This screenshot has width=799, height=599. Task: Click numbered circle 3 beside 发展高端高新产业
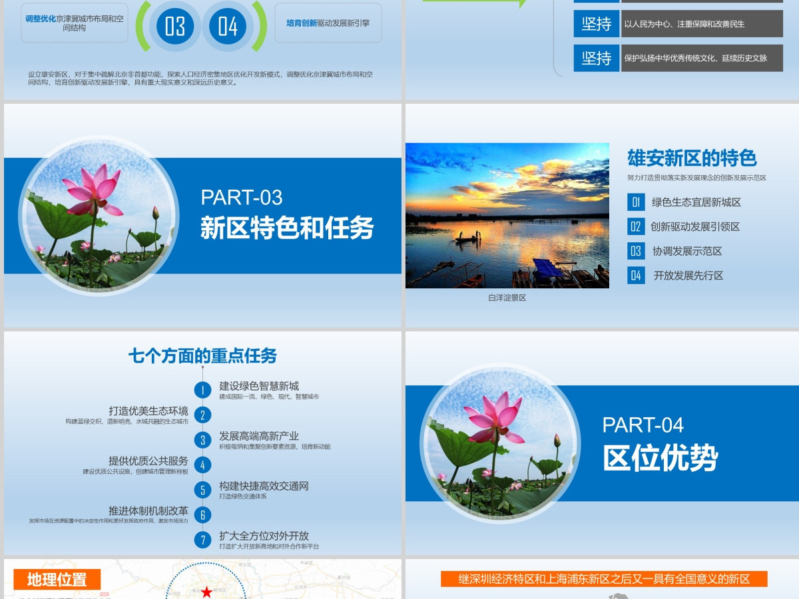[202, 440]
